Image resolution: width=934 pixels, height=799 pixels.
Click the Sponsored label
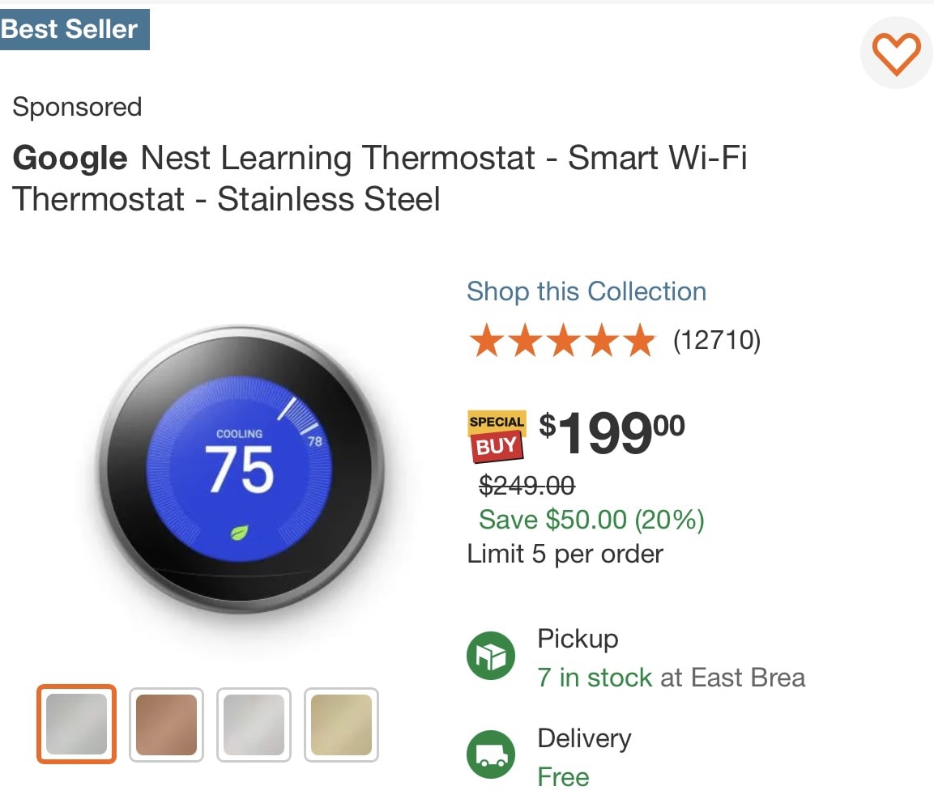coord(77,107)
